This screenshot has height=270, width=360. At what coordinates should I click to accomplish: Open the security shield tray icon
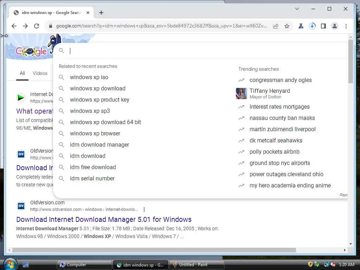(310, 264)
